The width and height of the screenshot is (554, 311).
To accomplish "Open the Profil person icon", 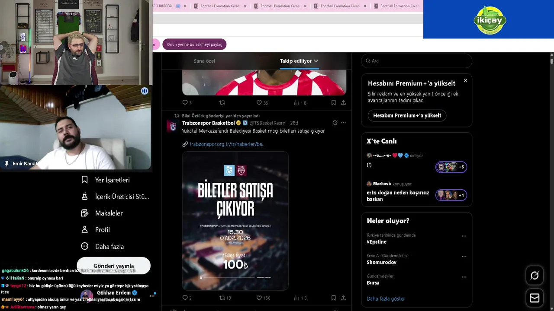I will (85, 230).
